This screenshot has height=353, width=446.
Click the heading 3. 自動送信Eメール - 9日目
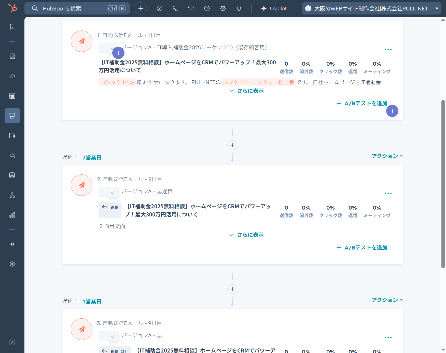(129, 323)
